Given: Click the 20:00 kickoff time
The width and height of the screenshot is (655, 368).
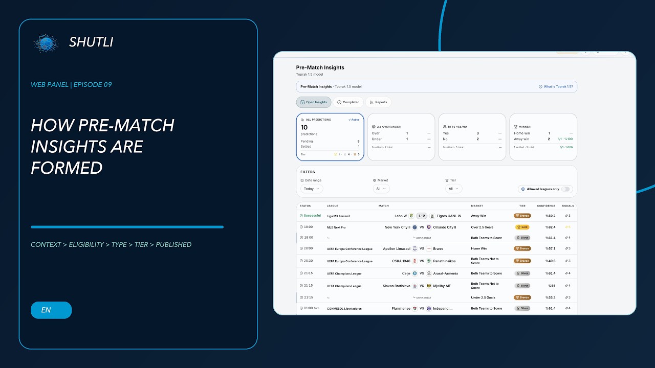Looking at the screenshot, I should pos(308,249).
